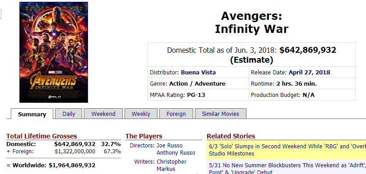Click the Domestic Total $642,869,932 figure

pyautogui.click(x=308, y=50)
